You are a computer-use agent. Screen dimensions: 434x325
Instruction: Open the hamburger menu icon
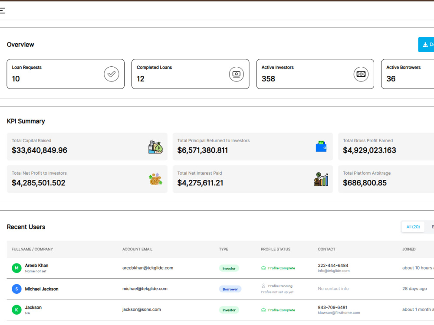2,10
